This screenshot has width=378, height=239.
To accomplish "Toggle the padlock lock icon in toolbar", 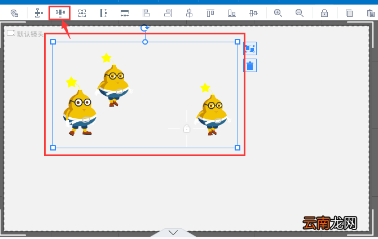I will pos(324,13).
